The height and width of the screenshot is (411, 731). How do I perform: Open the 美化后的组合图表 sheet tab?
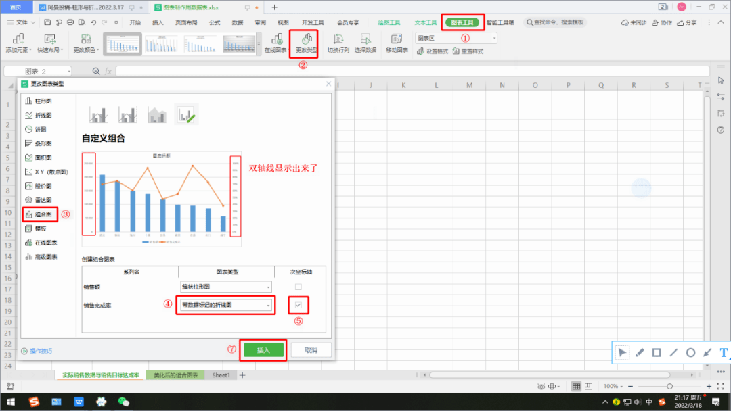click(x=175, y=375)
